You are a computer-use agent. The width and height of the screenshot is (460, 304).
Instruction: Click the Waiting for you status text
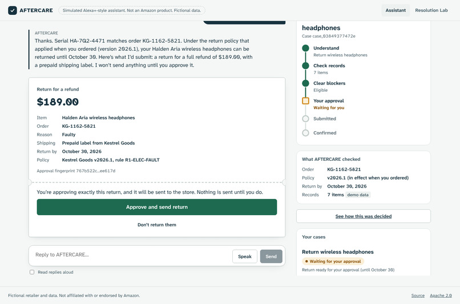click(329, 108)
